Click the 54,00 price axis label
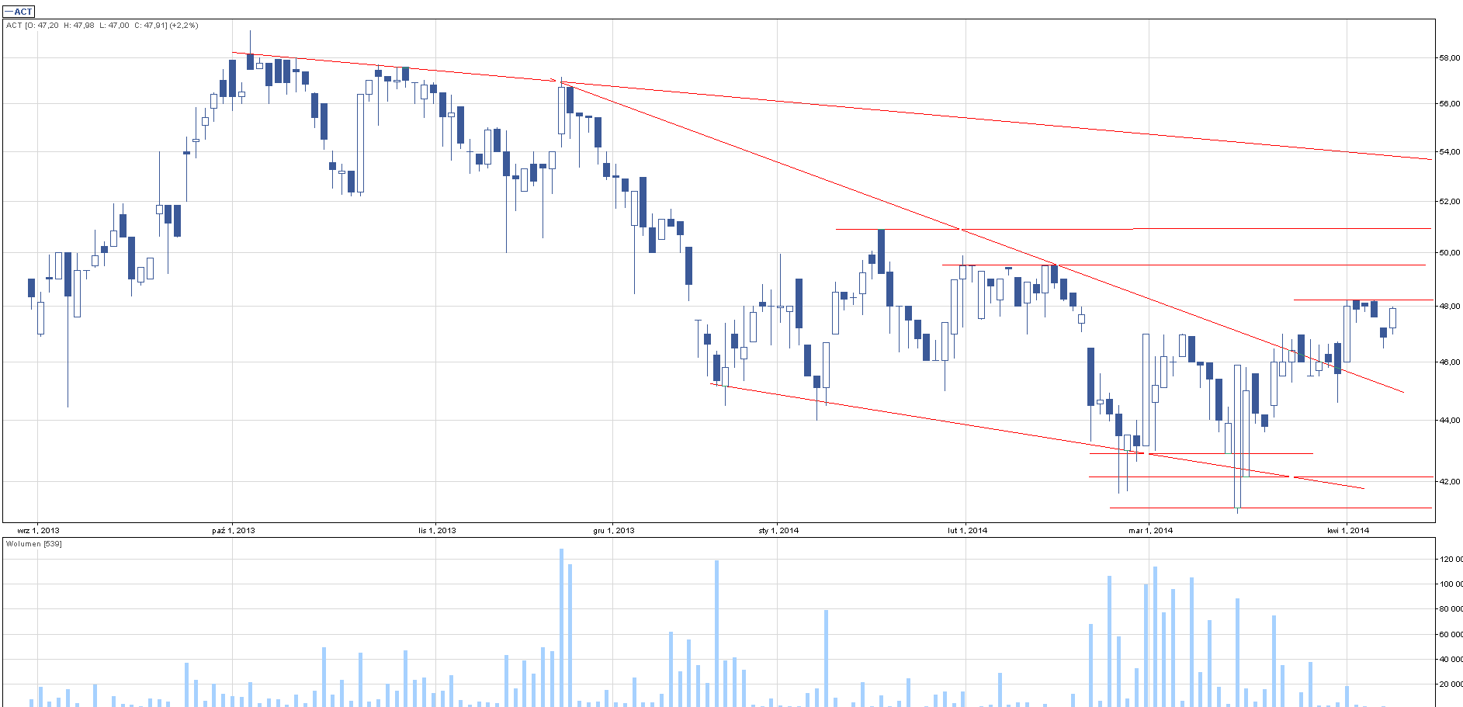The width and height of the screenshot is (1463, 707). [1449, 152]
